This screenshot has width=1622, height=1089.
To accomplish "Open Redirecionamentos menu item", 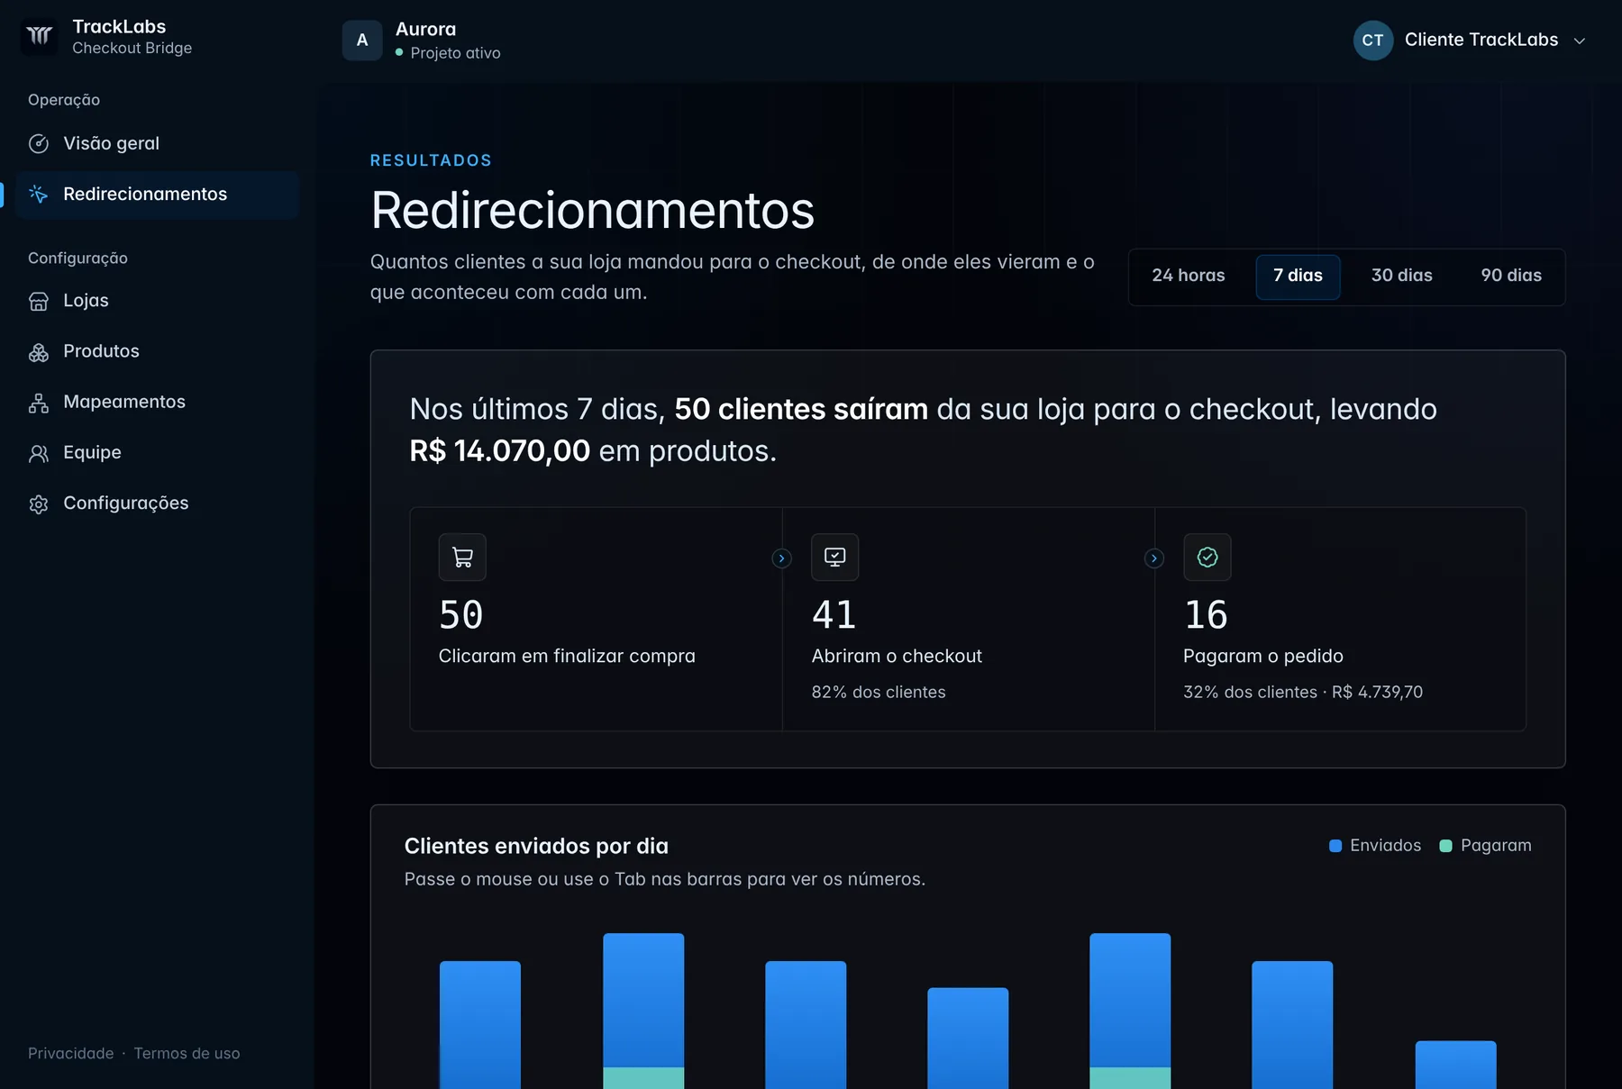I will [158, 194].
